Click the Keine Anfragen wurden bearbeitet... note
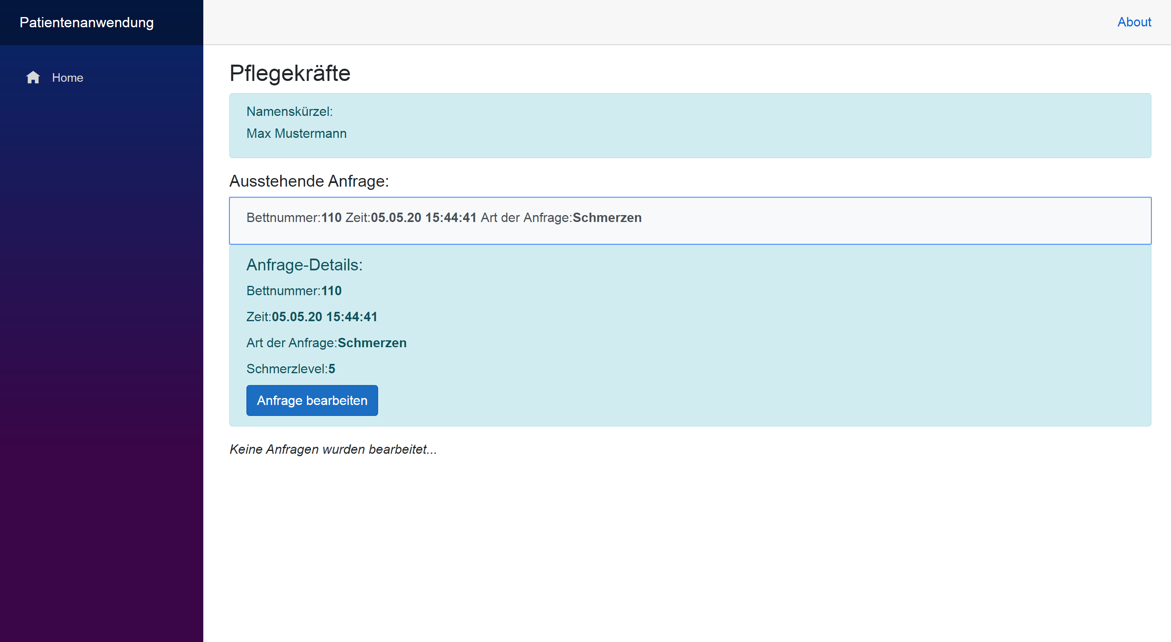Image resolution: width=1171 pixels, height=642 pixels. tap(333, 449)
